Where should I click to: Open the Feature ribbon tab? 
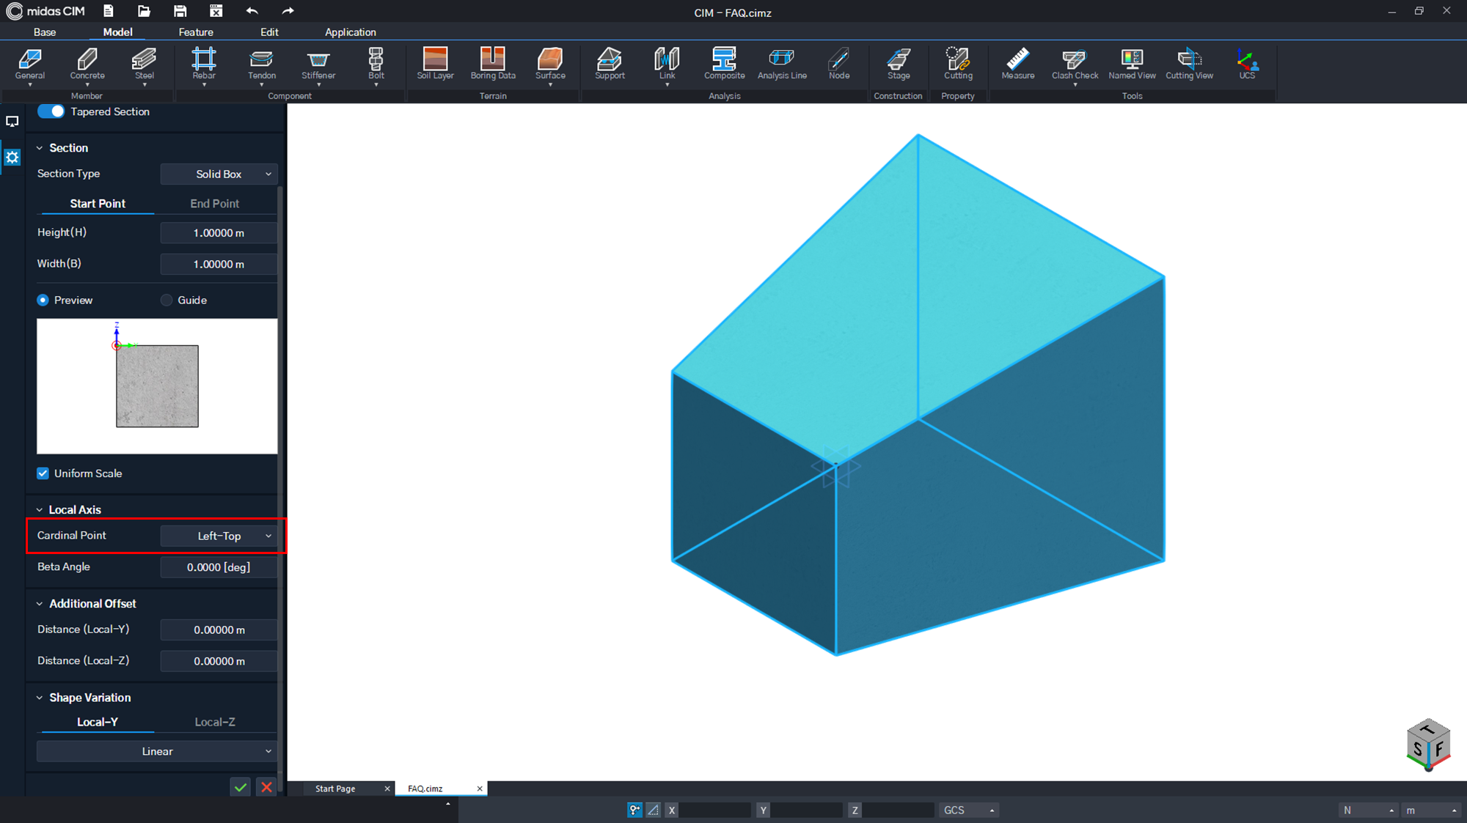tap(196, 32)
